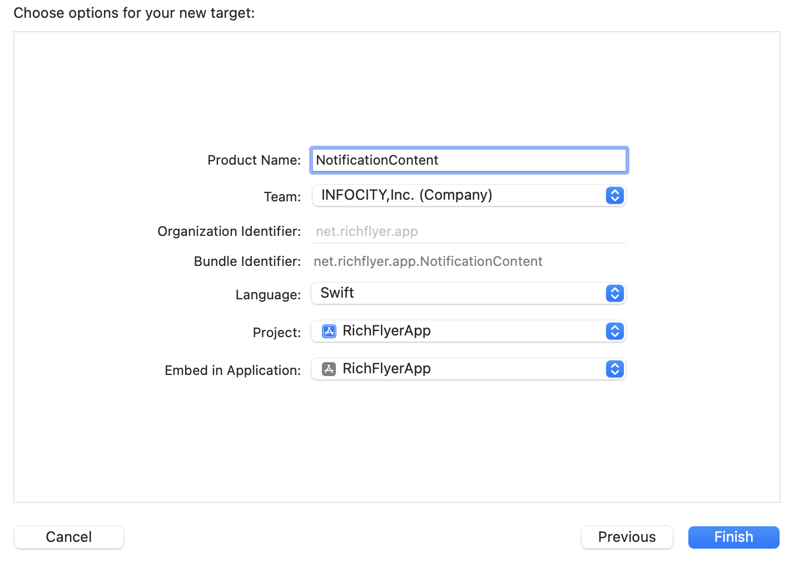Open the Language dropdown showing Swift
The image size is (794, 563).
[469, 293]
